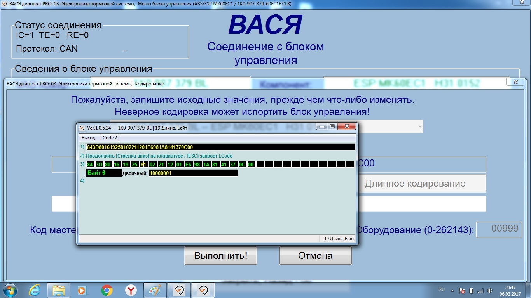Select byte cell 3D

coord(99,165)
